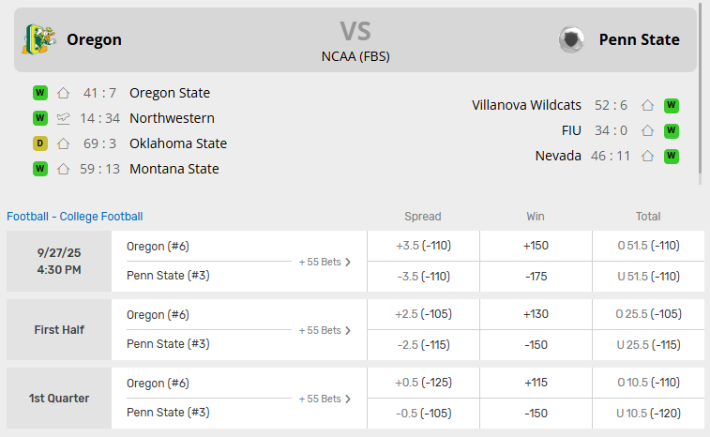Open the Football breadcrumb link

coord(27,217)
